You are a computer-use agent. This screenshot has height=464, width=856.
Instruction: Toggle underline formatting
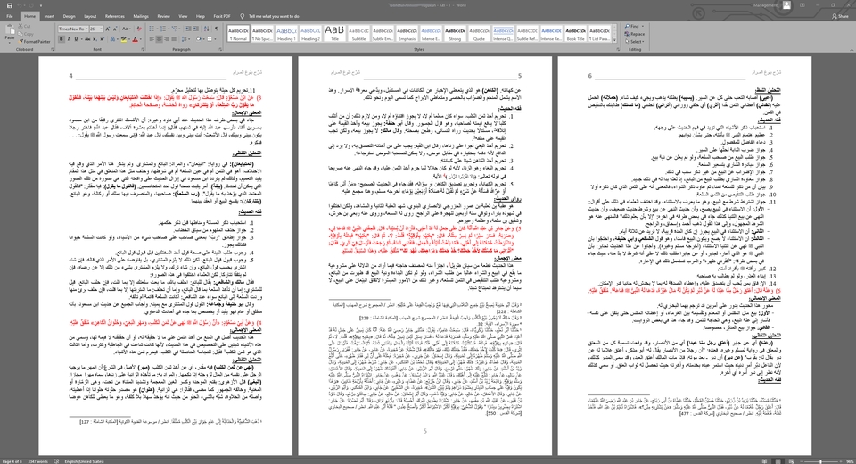pos(76,39)
